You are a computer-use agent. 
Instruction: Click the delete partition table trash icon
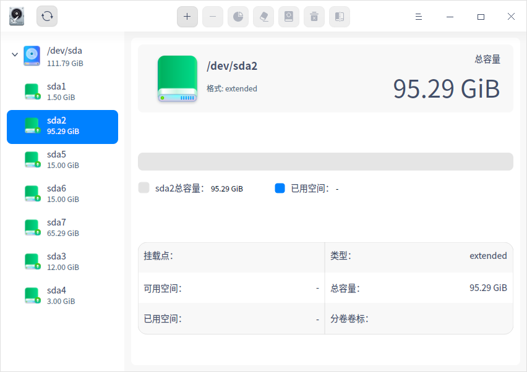tap(314, 17)
